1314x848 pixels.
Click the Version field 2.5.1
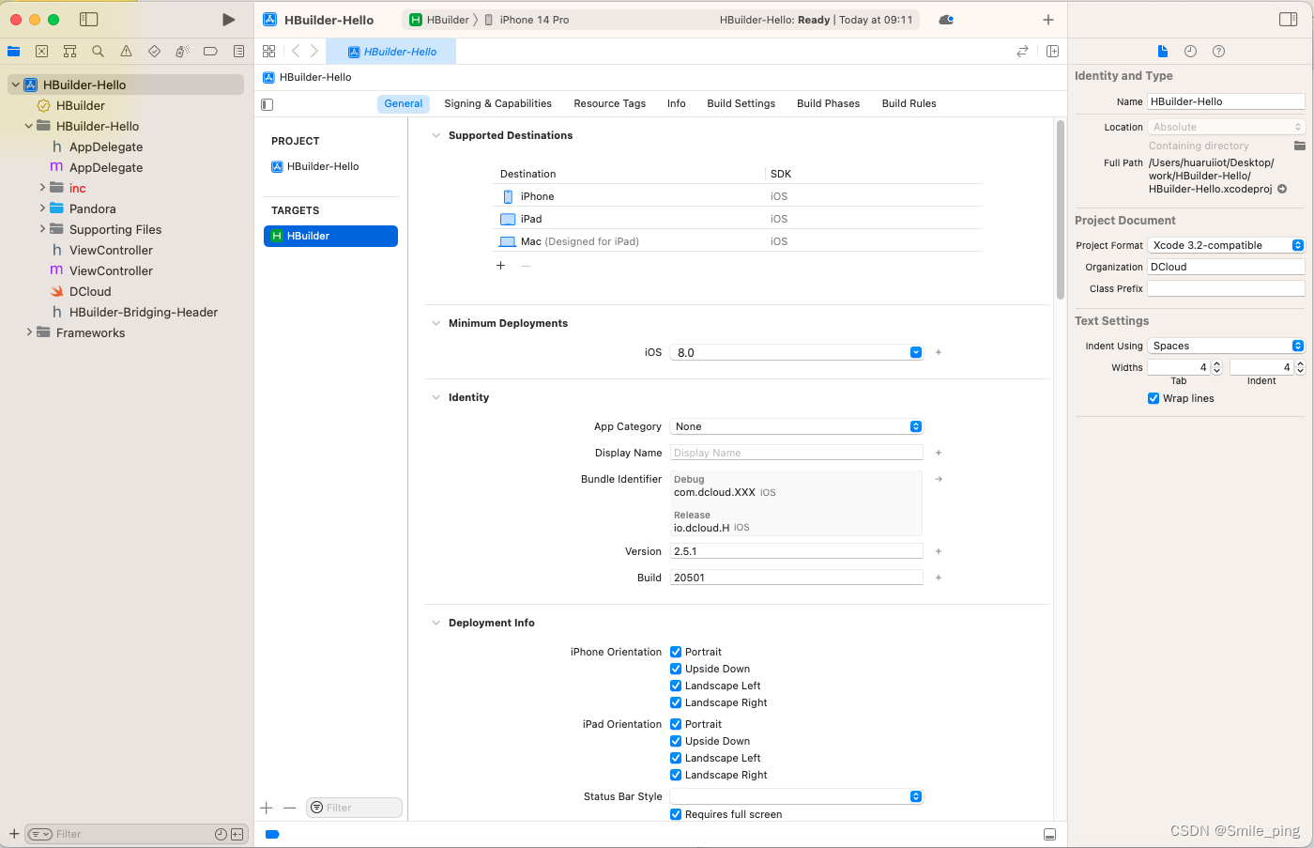tap(797, 551)
